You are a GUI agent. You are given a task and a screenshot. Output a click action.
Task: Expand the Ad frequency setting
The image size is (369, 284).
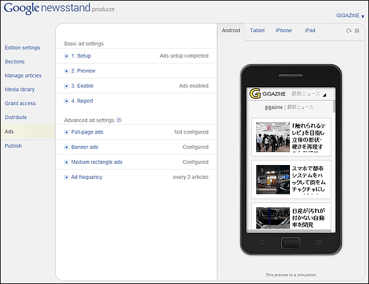click(x=136, y=177)
